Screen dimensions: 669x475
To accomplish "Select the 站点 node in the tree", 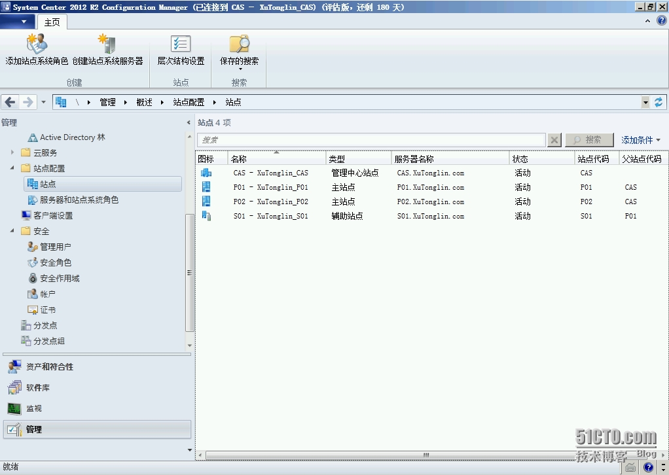I will [x=103, y=185].
